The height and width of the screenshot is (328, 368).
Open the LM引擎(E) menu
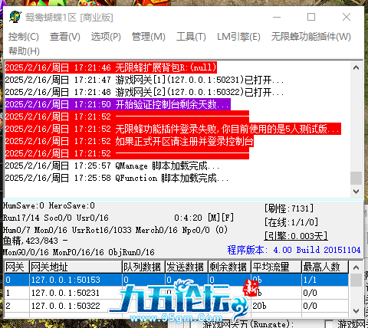tap(238, 37)
